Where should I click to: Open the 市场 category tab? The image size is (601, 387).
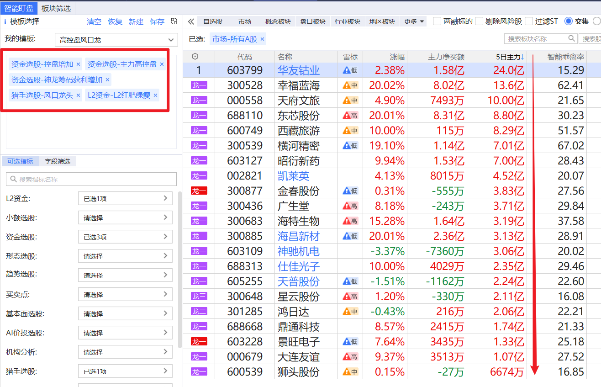245,21
